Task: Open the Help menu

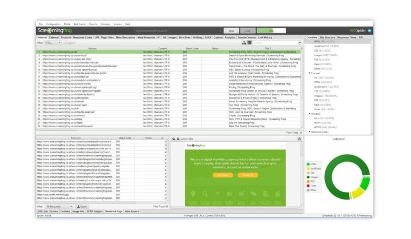Action: tap(127, 24)
